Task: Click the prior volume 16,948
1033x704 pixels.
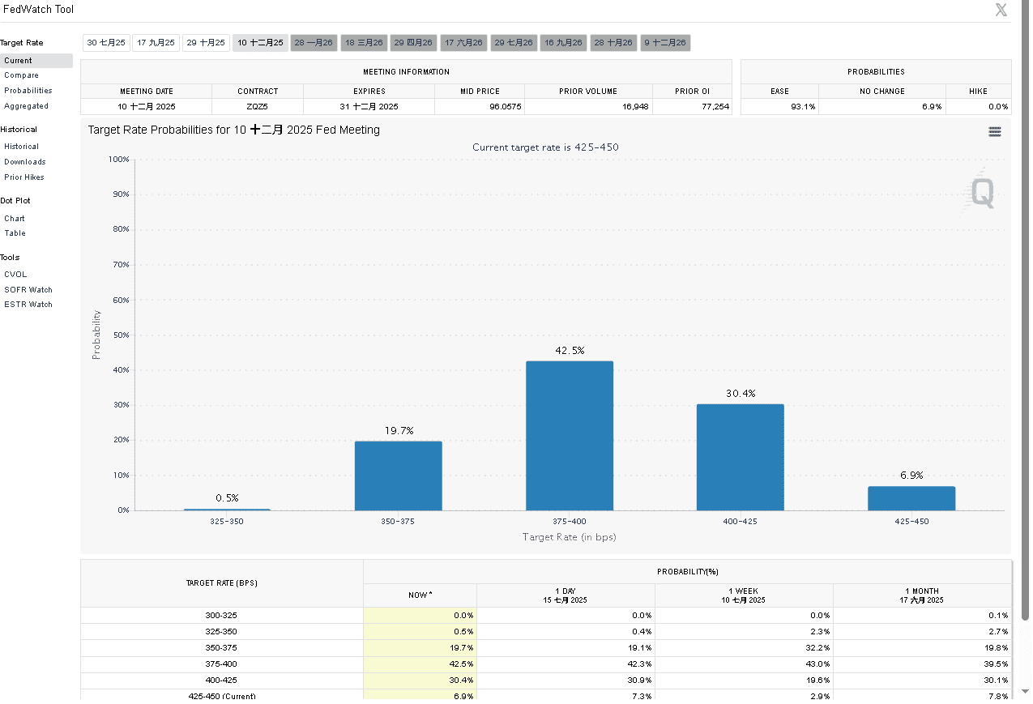Action: click(x=635, y=107)
